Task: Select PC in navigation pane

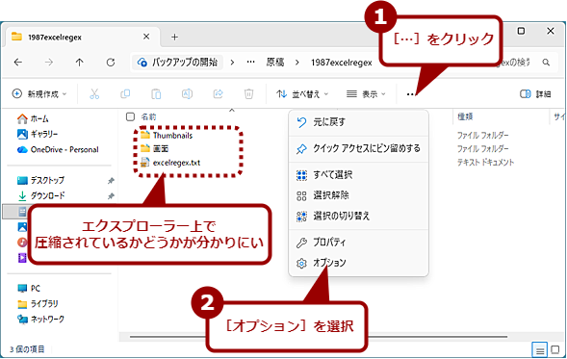Action: [29, 288]
